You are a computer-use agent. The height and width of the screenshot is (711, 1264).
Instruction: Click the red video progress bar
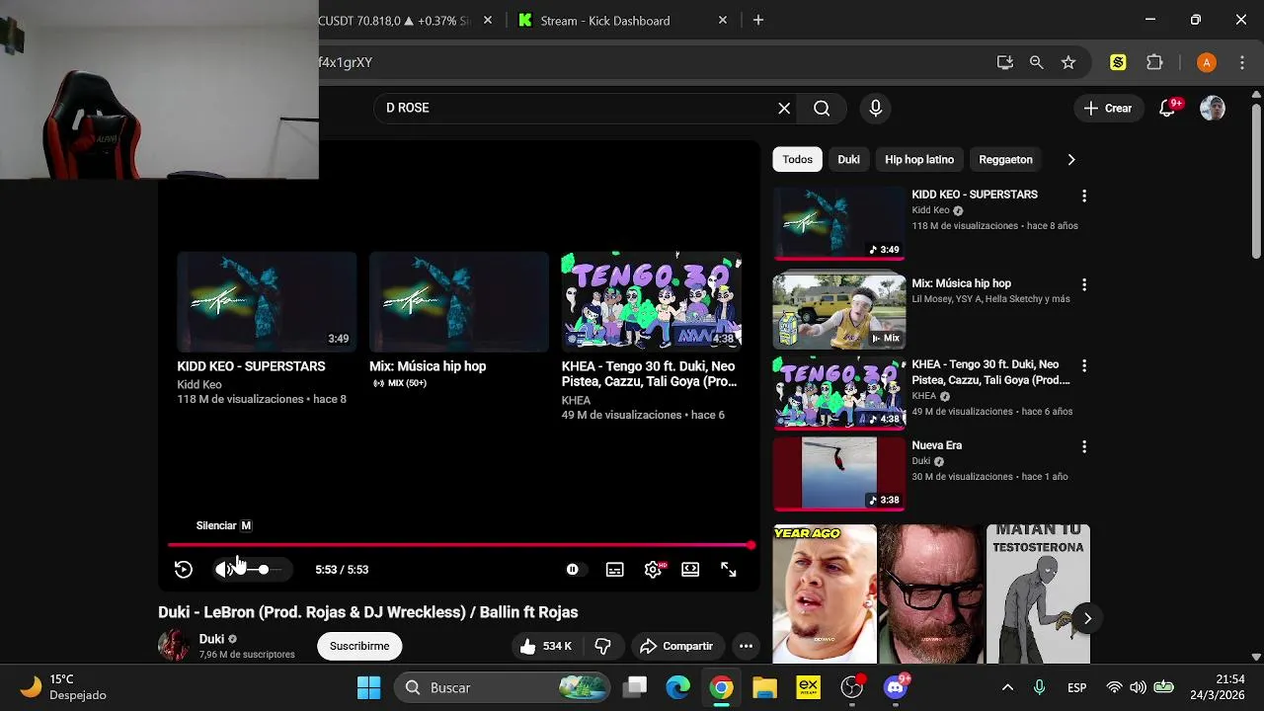(459, 545)
